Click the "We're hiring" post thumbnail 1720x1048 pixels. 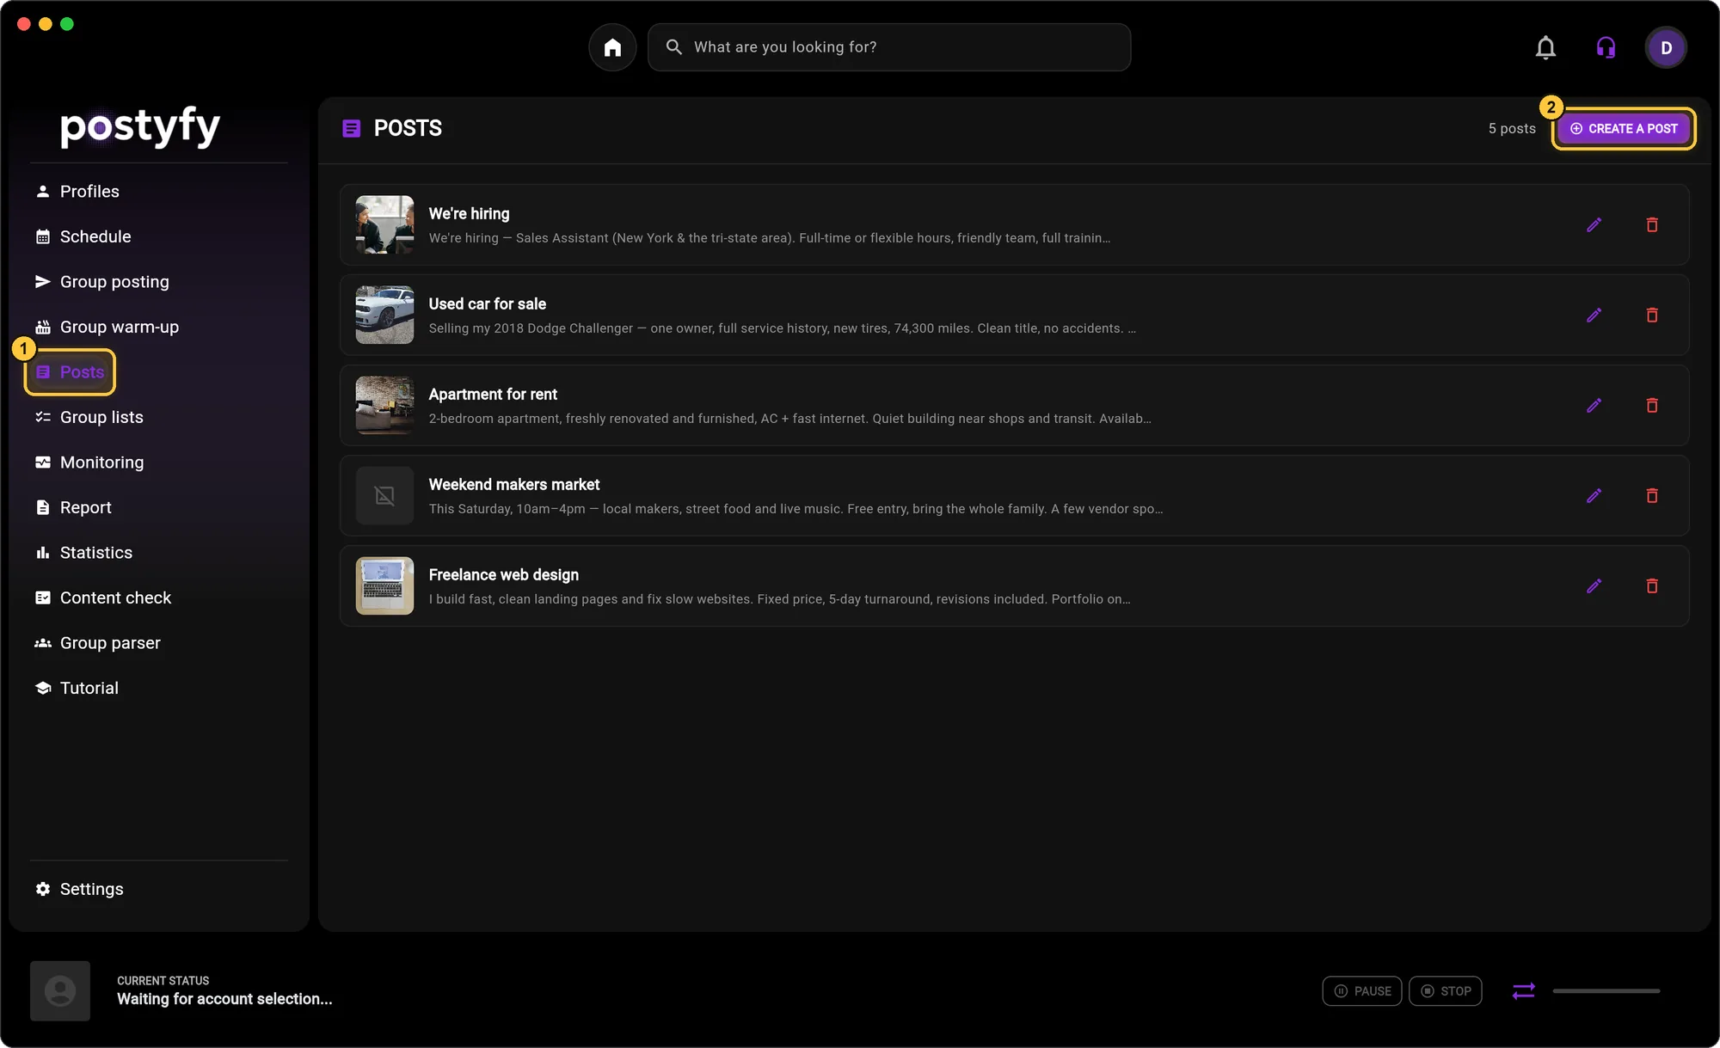(x=384, y=224)
